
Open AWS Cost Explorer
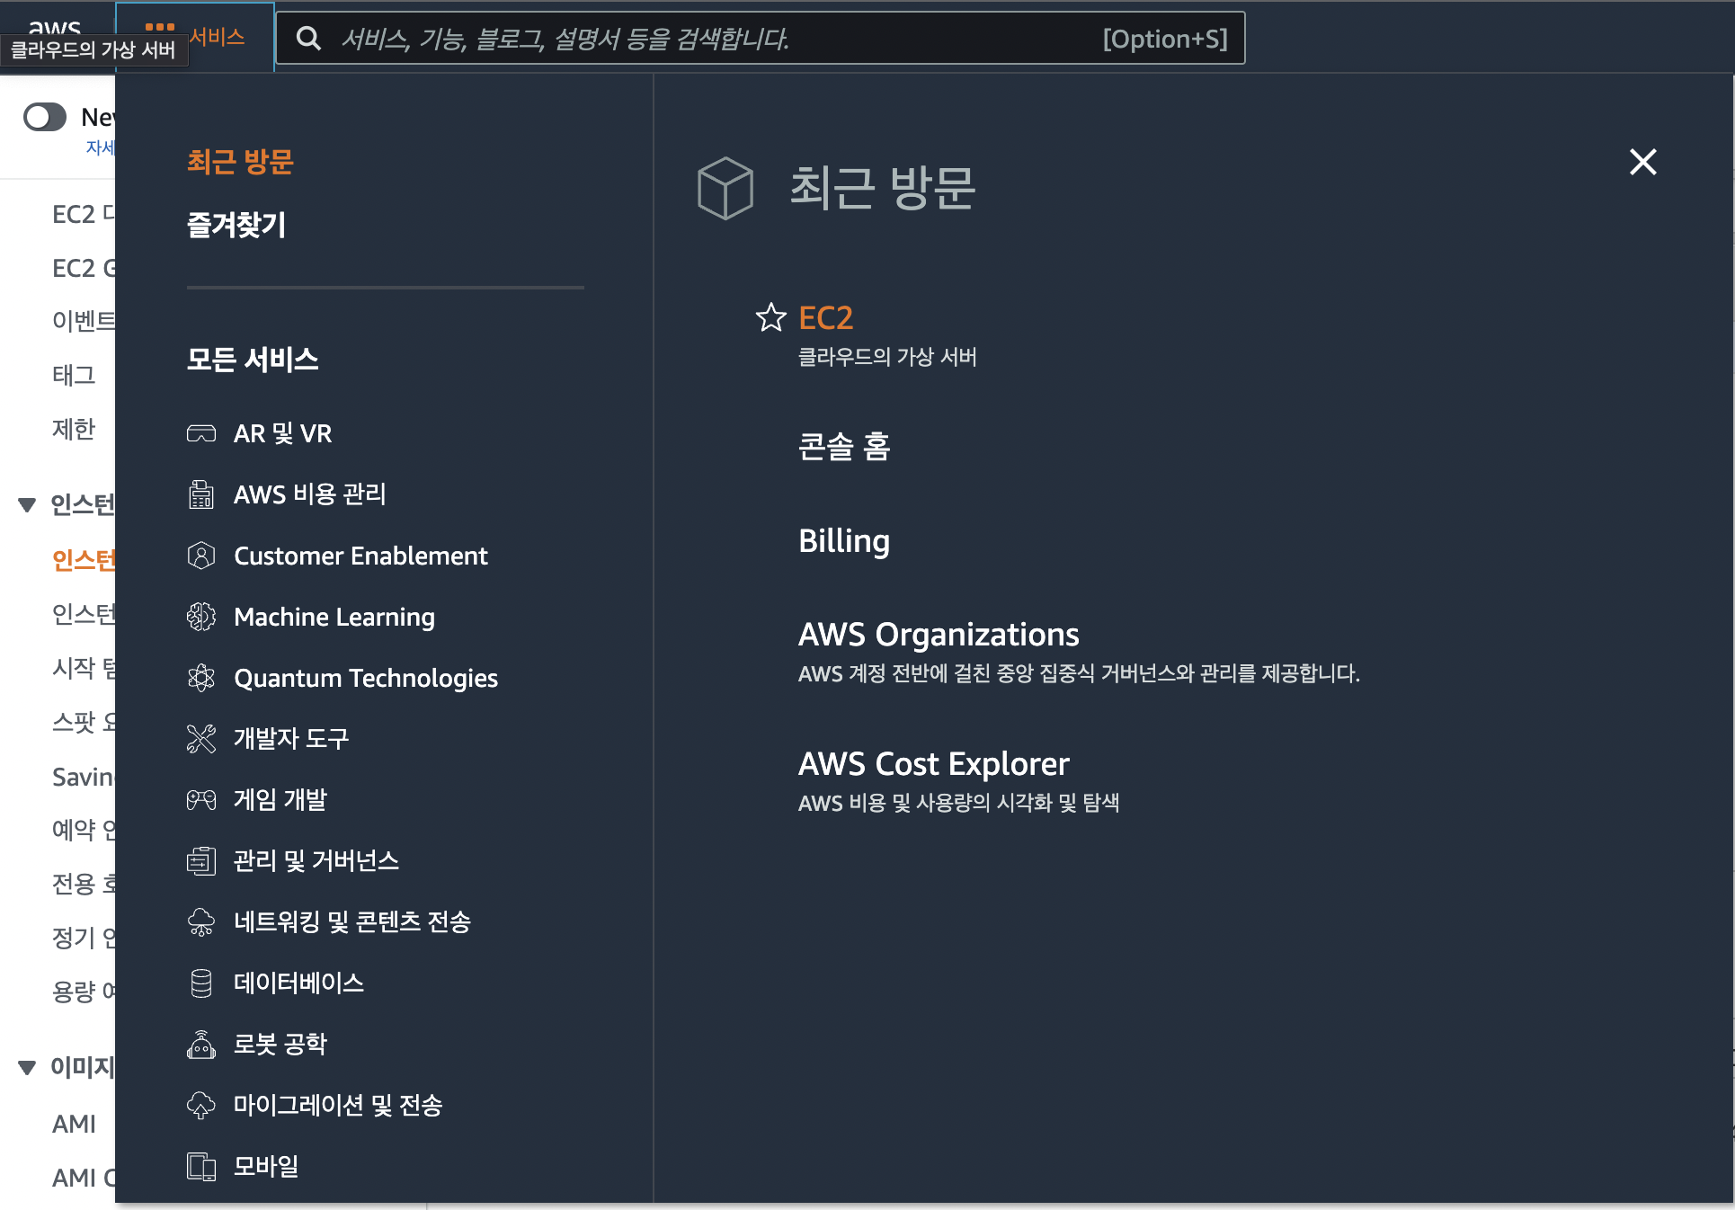[934, 763]
